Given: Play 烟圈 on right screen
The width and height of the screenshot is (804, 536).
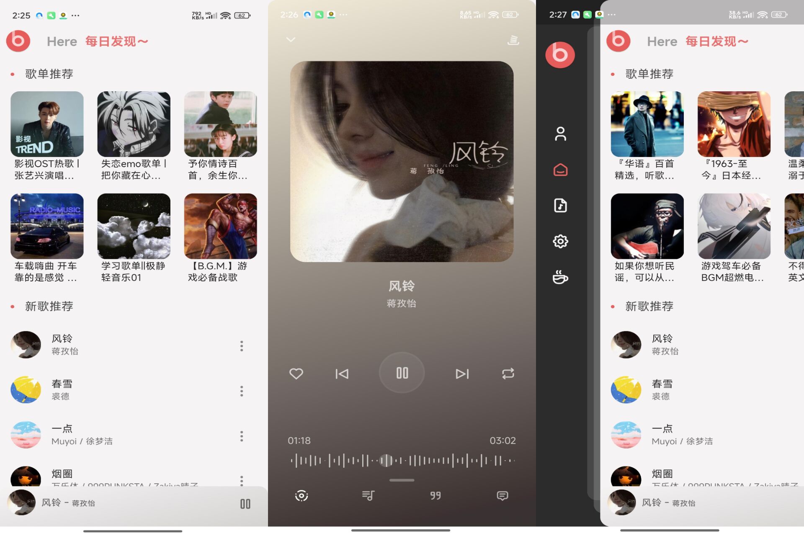Looking at the screenshot, I should [702, 475].
